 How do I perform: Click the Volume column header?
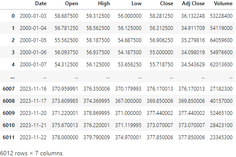[223, 3]
